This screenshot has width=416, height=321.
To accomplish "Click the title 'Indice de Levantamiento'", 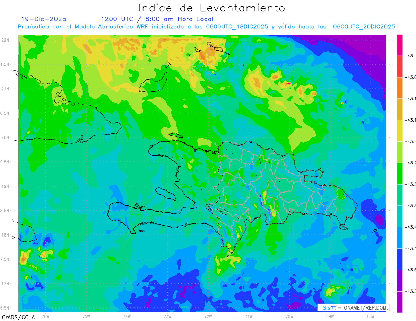I will 212,8.
